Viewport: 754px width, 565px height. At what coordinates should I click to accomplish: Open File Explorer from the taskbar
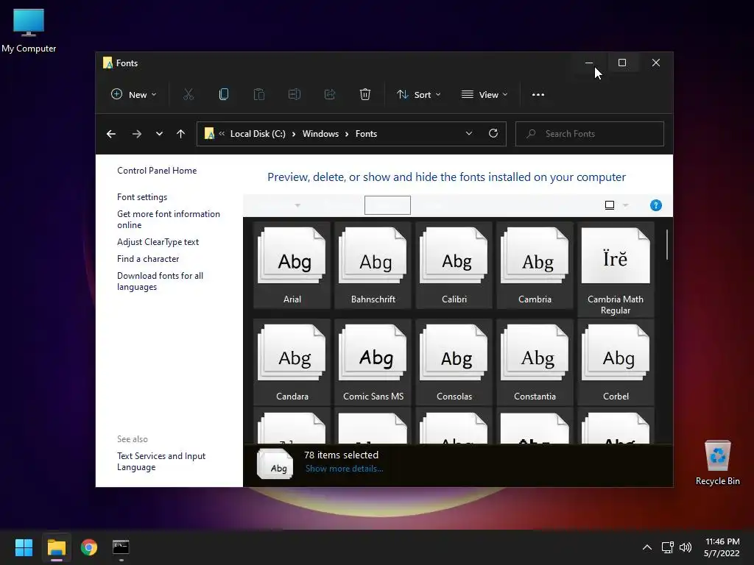[56, 547]
